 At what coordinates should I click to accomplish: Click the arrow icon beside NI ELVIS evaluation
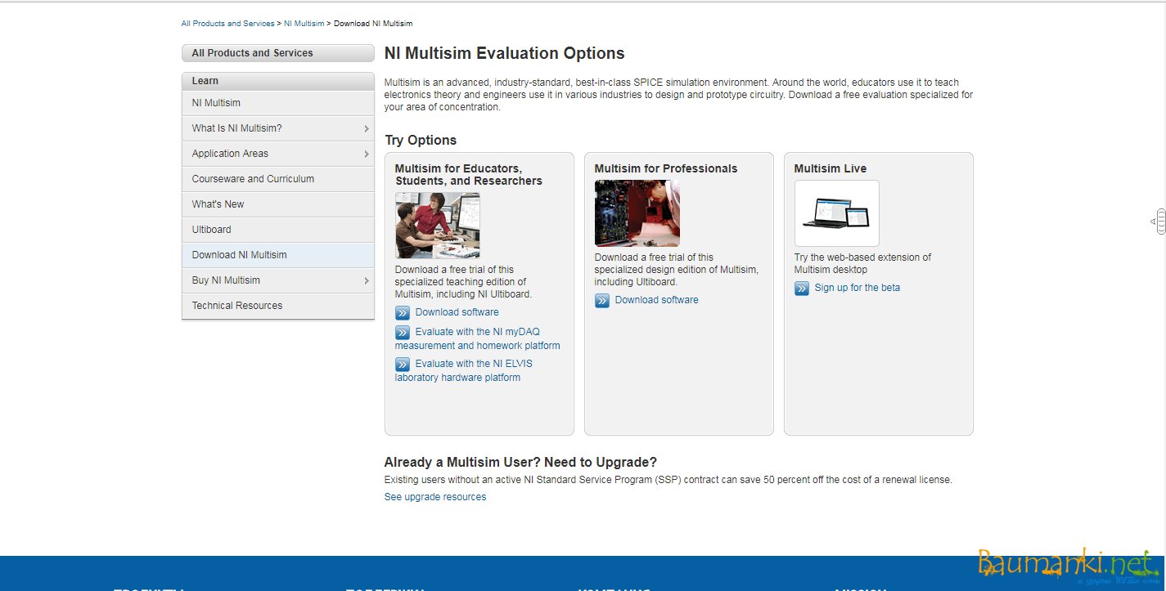pyautogui.click(x=403, y=365)
